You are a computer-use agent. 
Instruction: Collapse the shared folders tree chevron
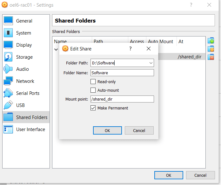click(56, 50)
